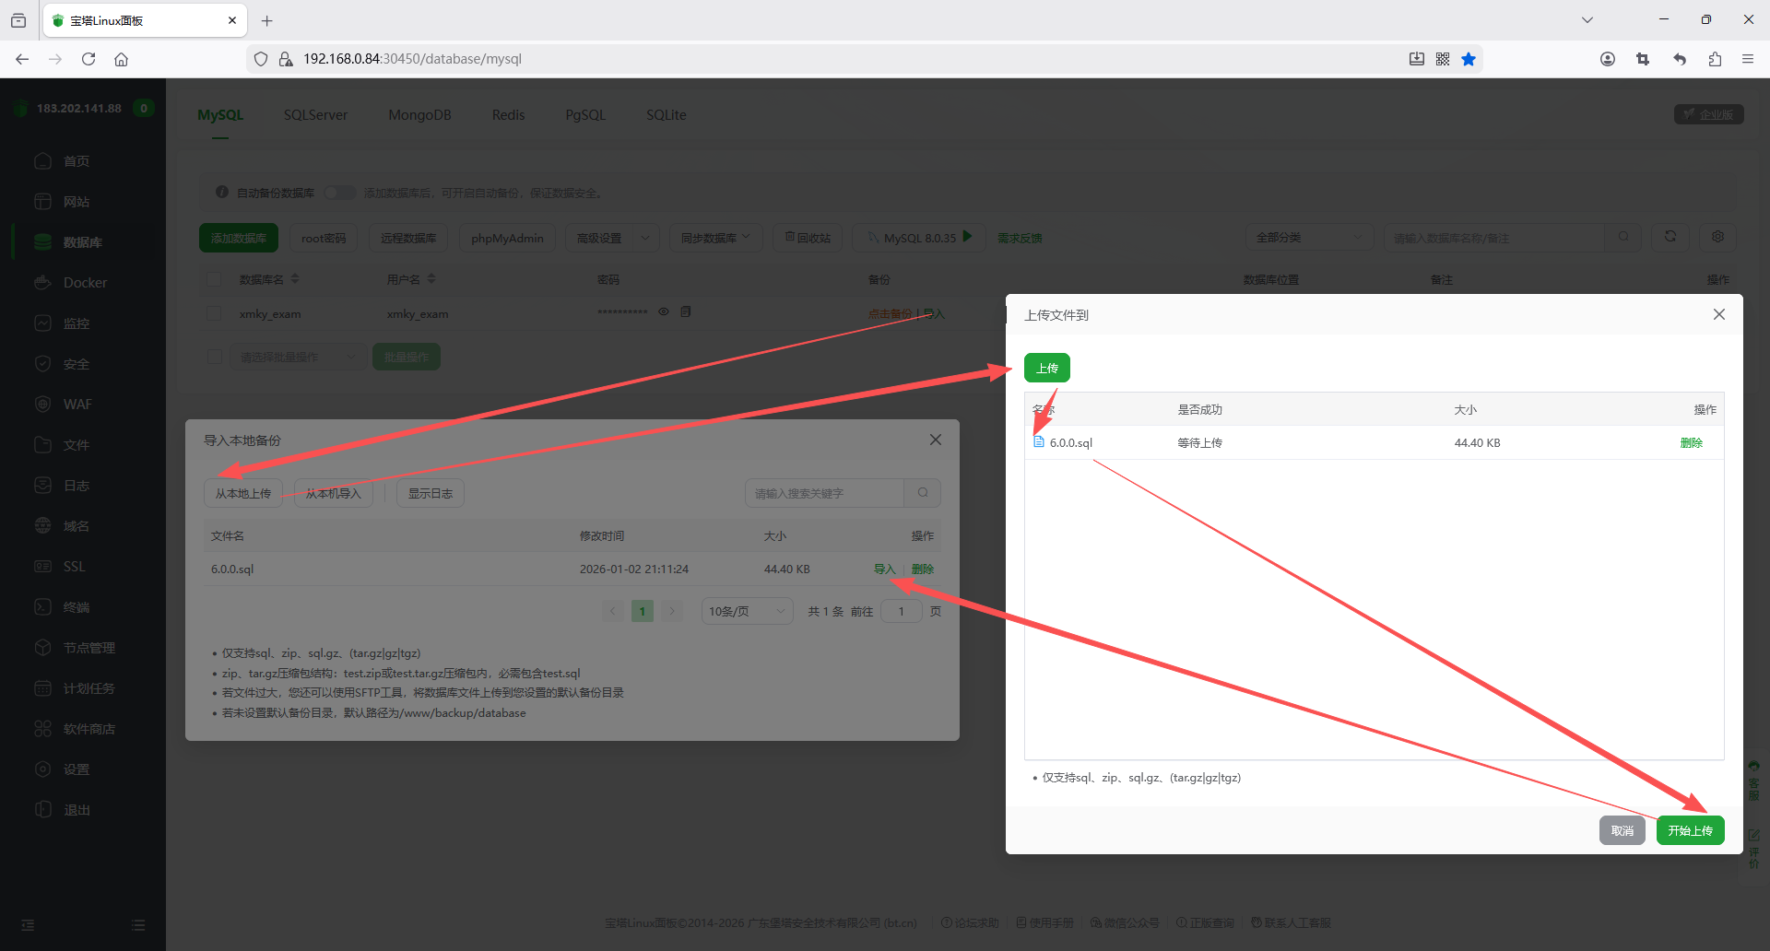Open a new browser tab
Viewport: 1770px width, 951px height.
click(x=267, y=20)
